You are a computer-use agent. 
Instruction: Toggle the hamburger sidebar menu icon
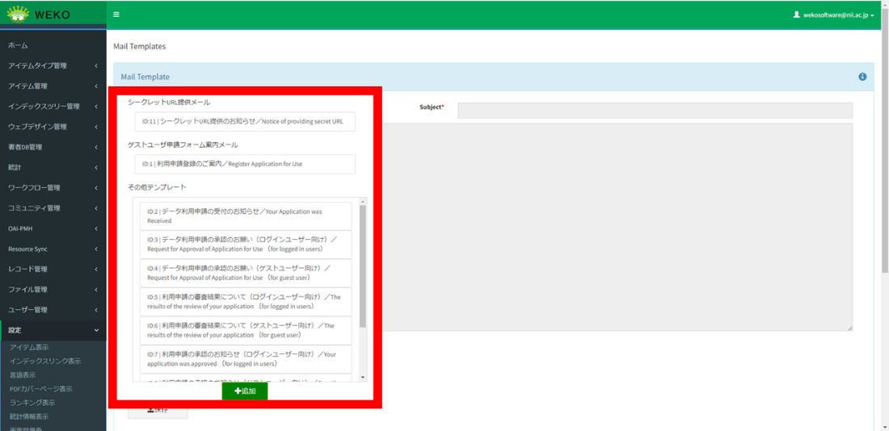[x=116, y=15]
